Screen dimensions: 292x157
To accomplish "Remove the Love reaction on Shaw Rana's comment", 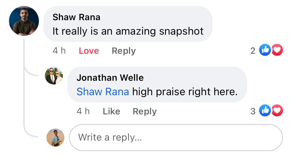I will (x=89, y=51).
